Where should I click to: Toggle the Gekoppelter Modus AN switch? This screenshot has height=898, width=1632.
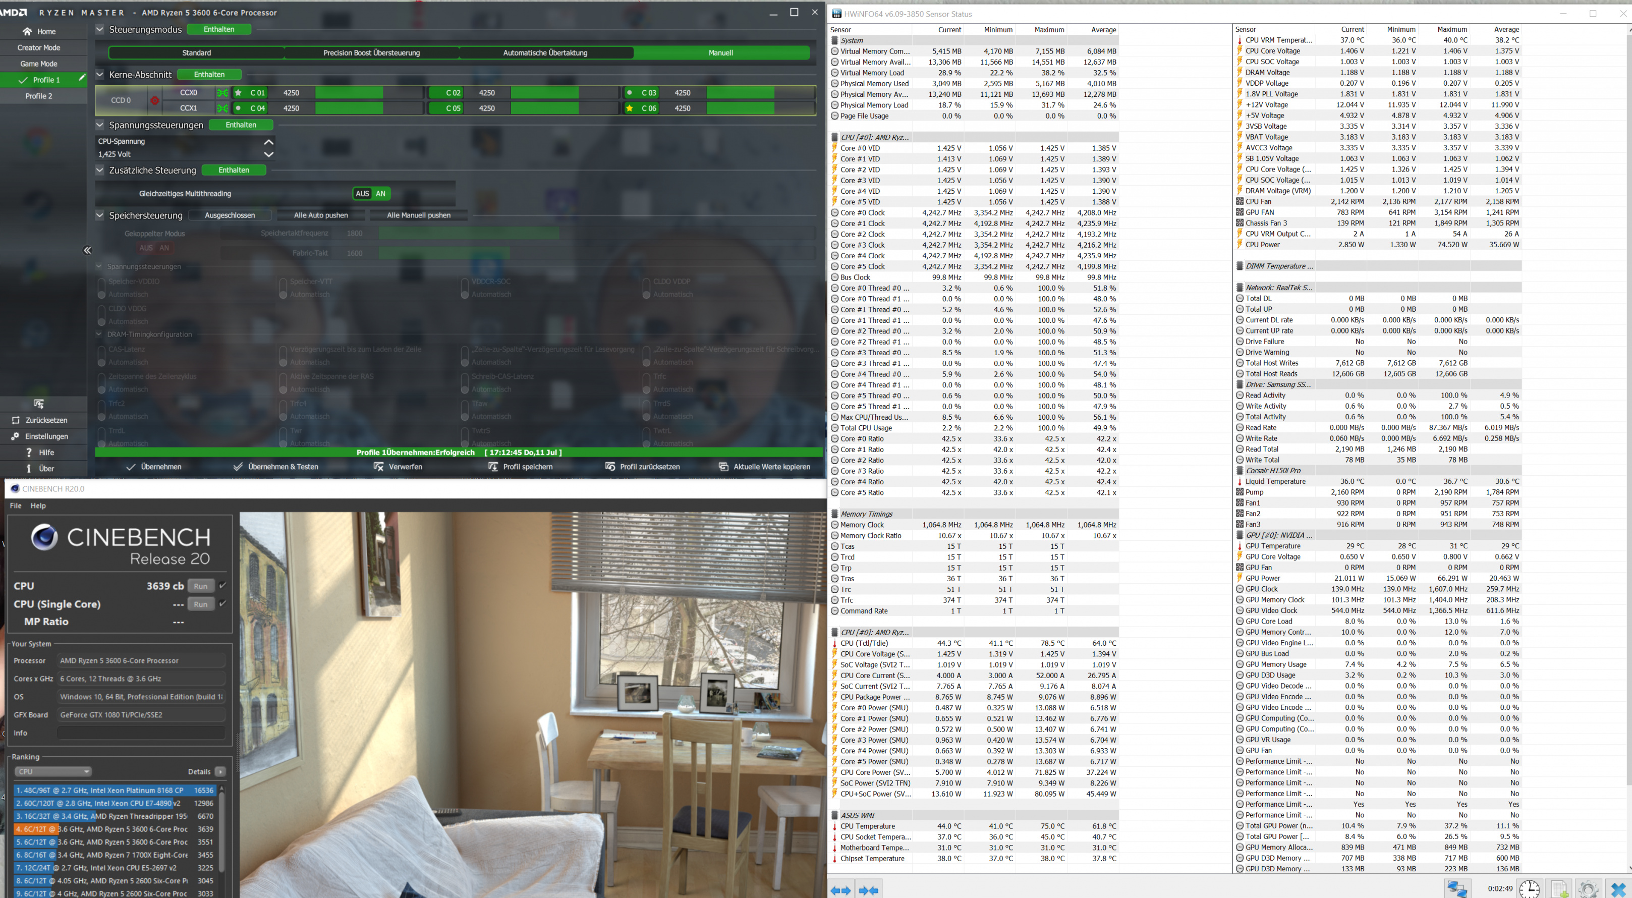point(164,248)
